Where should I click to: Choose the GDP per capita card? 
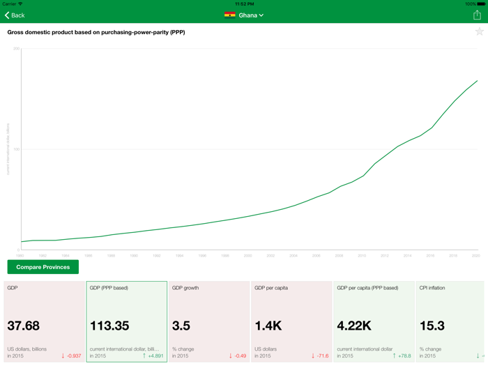coord(291,321)
